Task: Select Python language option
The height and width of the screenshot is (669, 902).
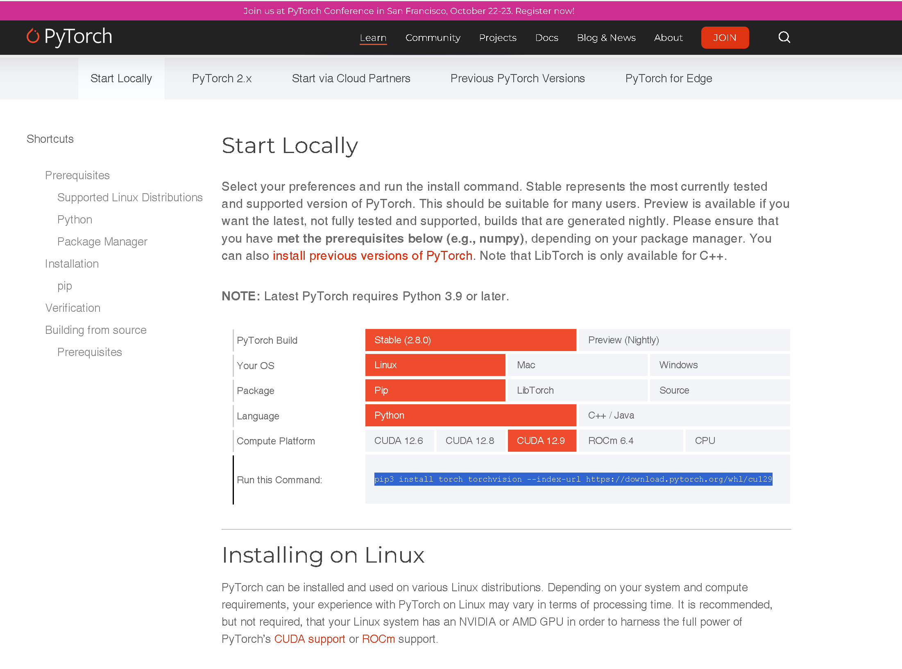Action: tap(471, 415)
